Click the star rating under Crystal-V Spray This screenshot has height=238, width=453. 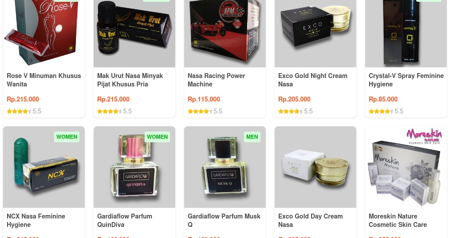click(381, 111)
